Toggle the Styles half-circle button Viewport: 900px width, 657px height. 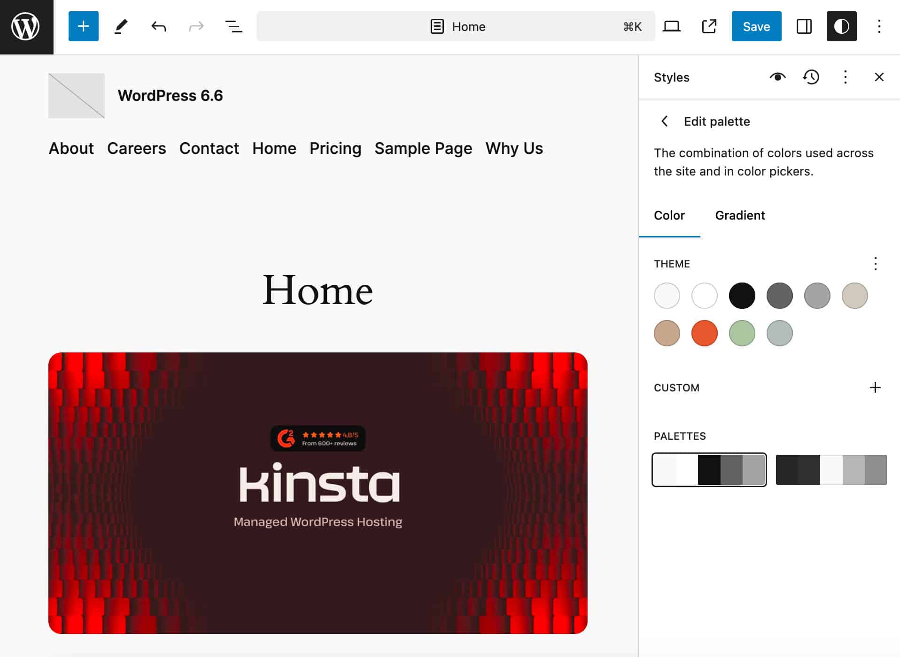coord(841,26)
